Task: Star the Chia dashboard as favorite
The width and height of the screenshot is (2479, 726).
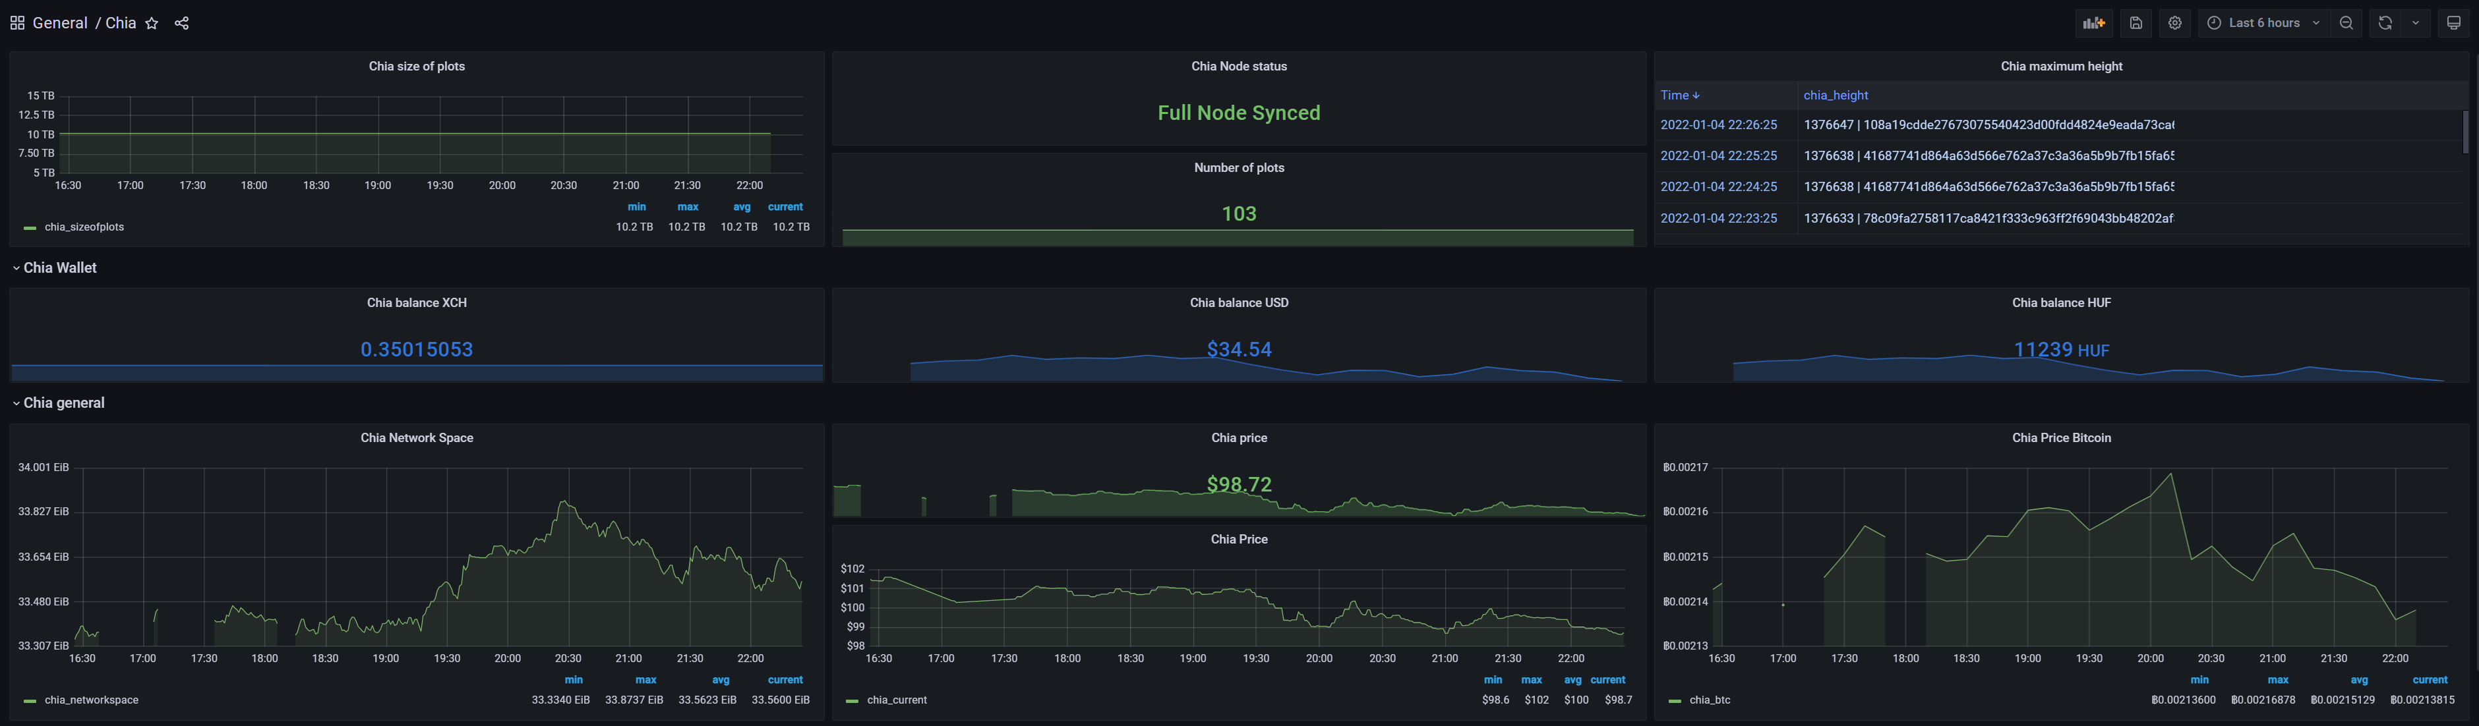Action: (x=152, y=23)
